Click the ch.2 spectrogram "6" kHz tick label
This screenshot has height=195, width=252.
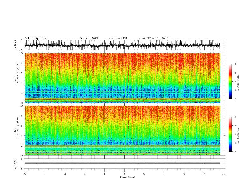[x=22, y=126]
